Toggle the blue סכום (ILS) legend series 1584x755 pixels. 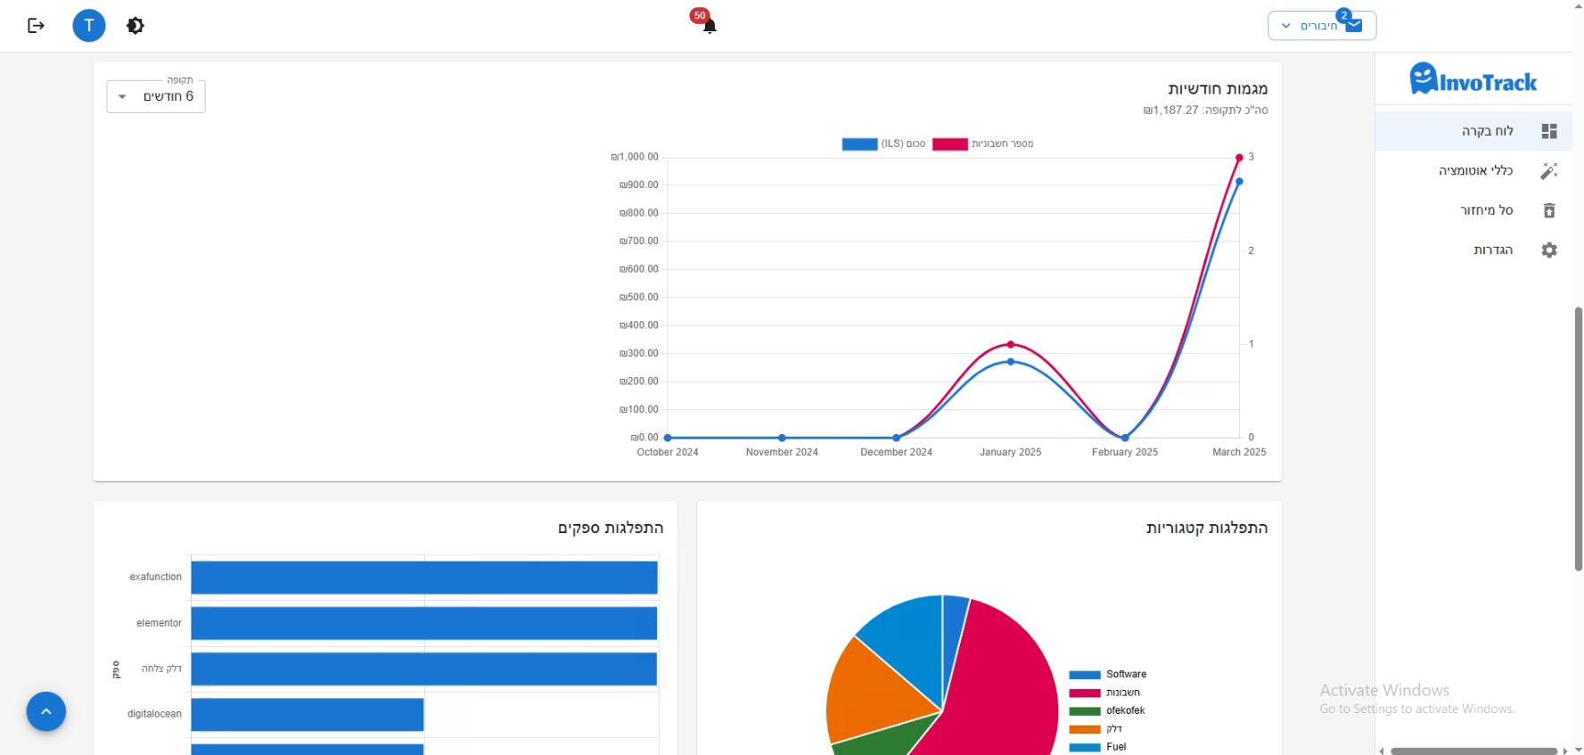point(883,144)
